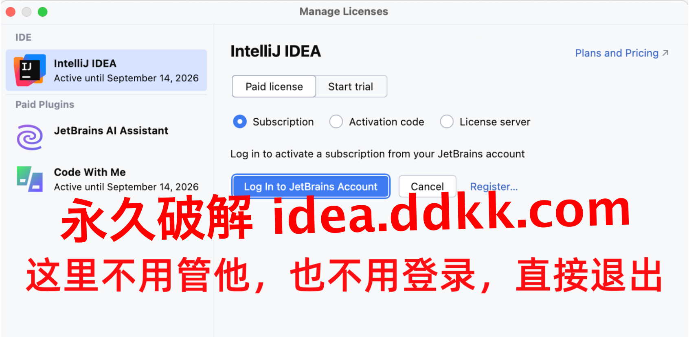Click the IntelliJ IDEA logo icon
The image size is (689, 337).
[x=30, y=70]
